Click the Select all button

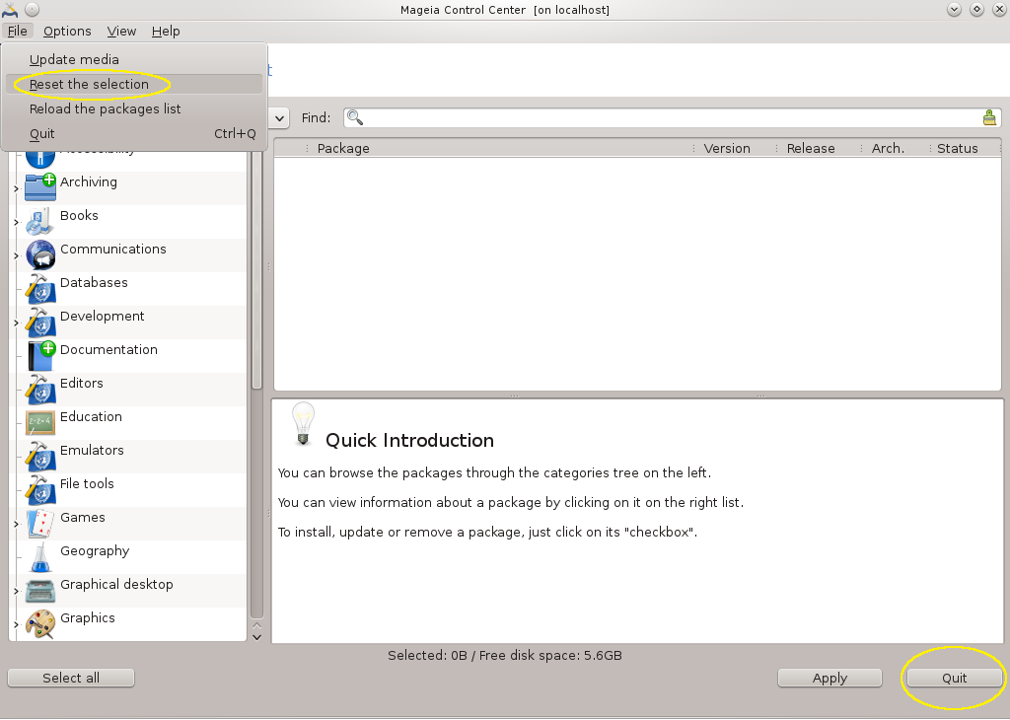[71, 678]
